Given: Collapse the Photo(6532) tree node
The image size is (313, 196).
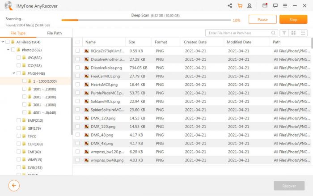Looking at the screenshot, I should (x=8, y=50).
